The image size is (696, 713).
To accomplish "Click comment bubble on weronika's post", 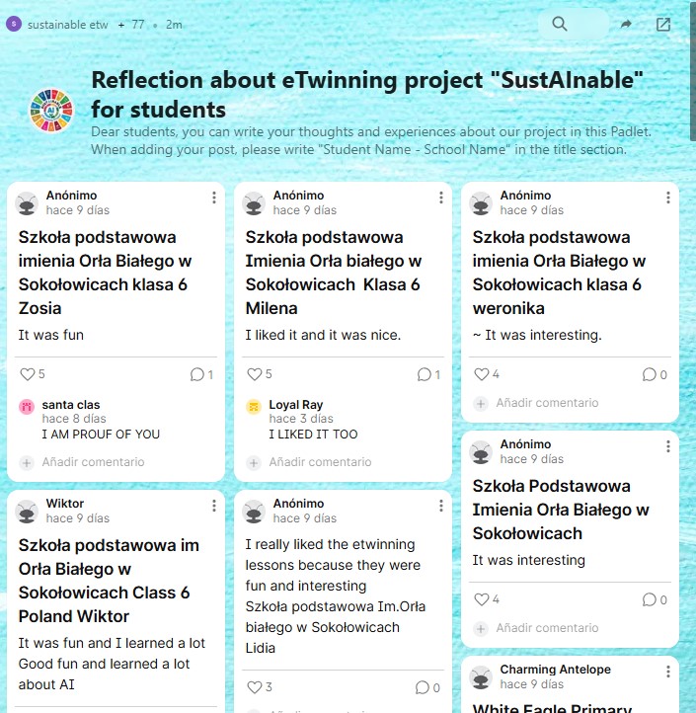I will pyautogui.click(x=650, y=374).
